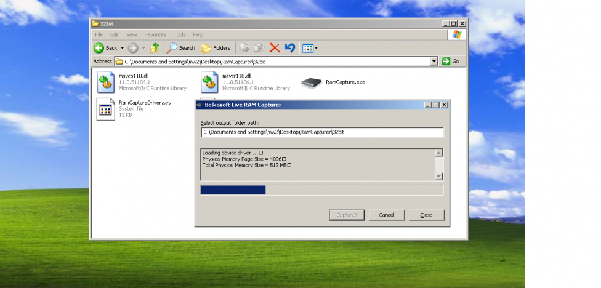Open the Search pane
Viewport: 601px width, 288px height.
[181, 48]
